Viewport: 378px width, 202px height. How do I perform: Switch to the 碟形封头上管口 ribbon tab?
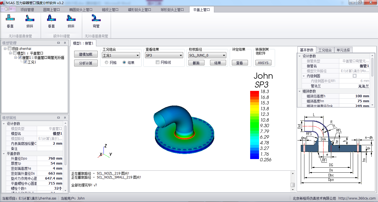click(139, 10)
